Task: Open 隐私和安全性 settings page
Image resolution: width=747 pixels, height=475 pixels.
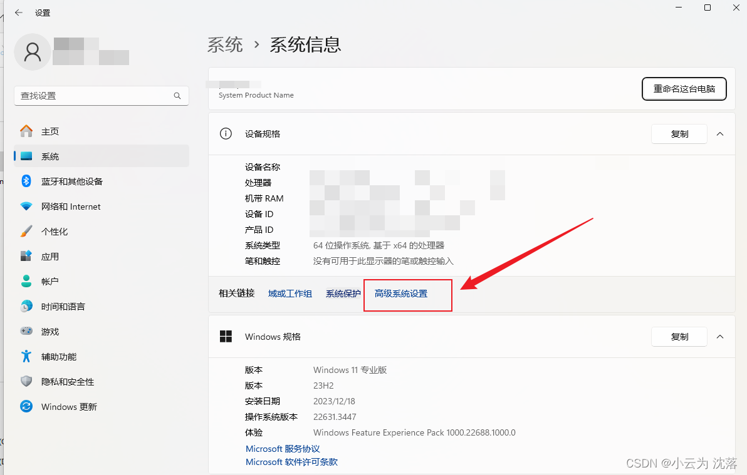Action: (x=102, y=382)
